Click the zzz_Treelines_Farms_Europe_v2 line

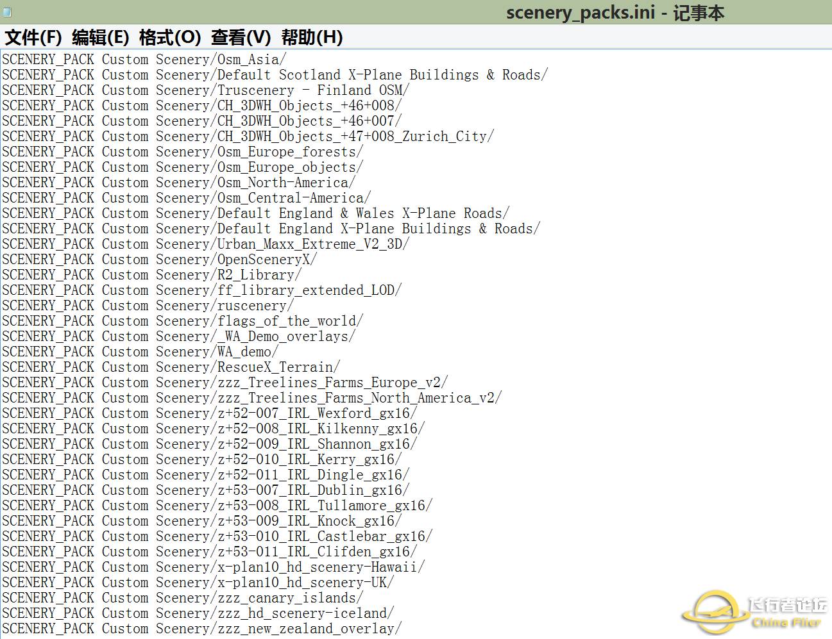coord(225,383)
